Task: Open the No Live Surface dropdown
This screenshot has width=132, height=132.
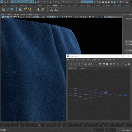Action: (x=68, y=2)
